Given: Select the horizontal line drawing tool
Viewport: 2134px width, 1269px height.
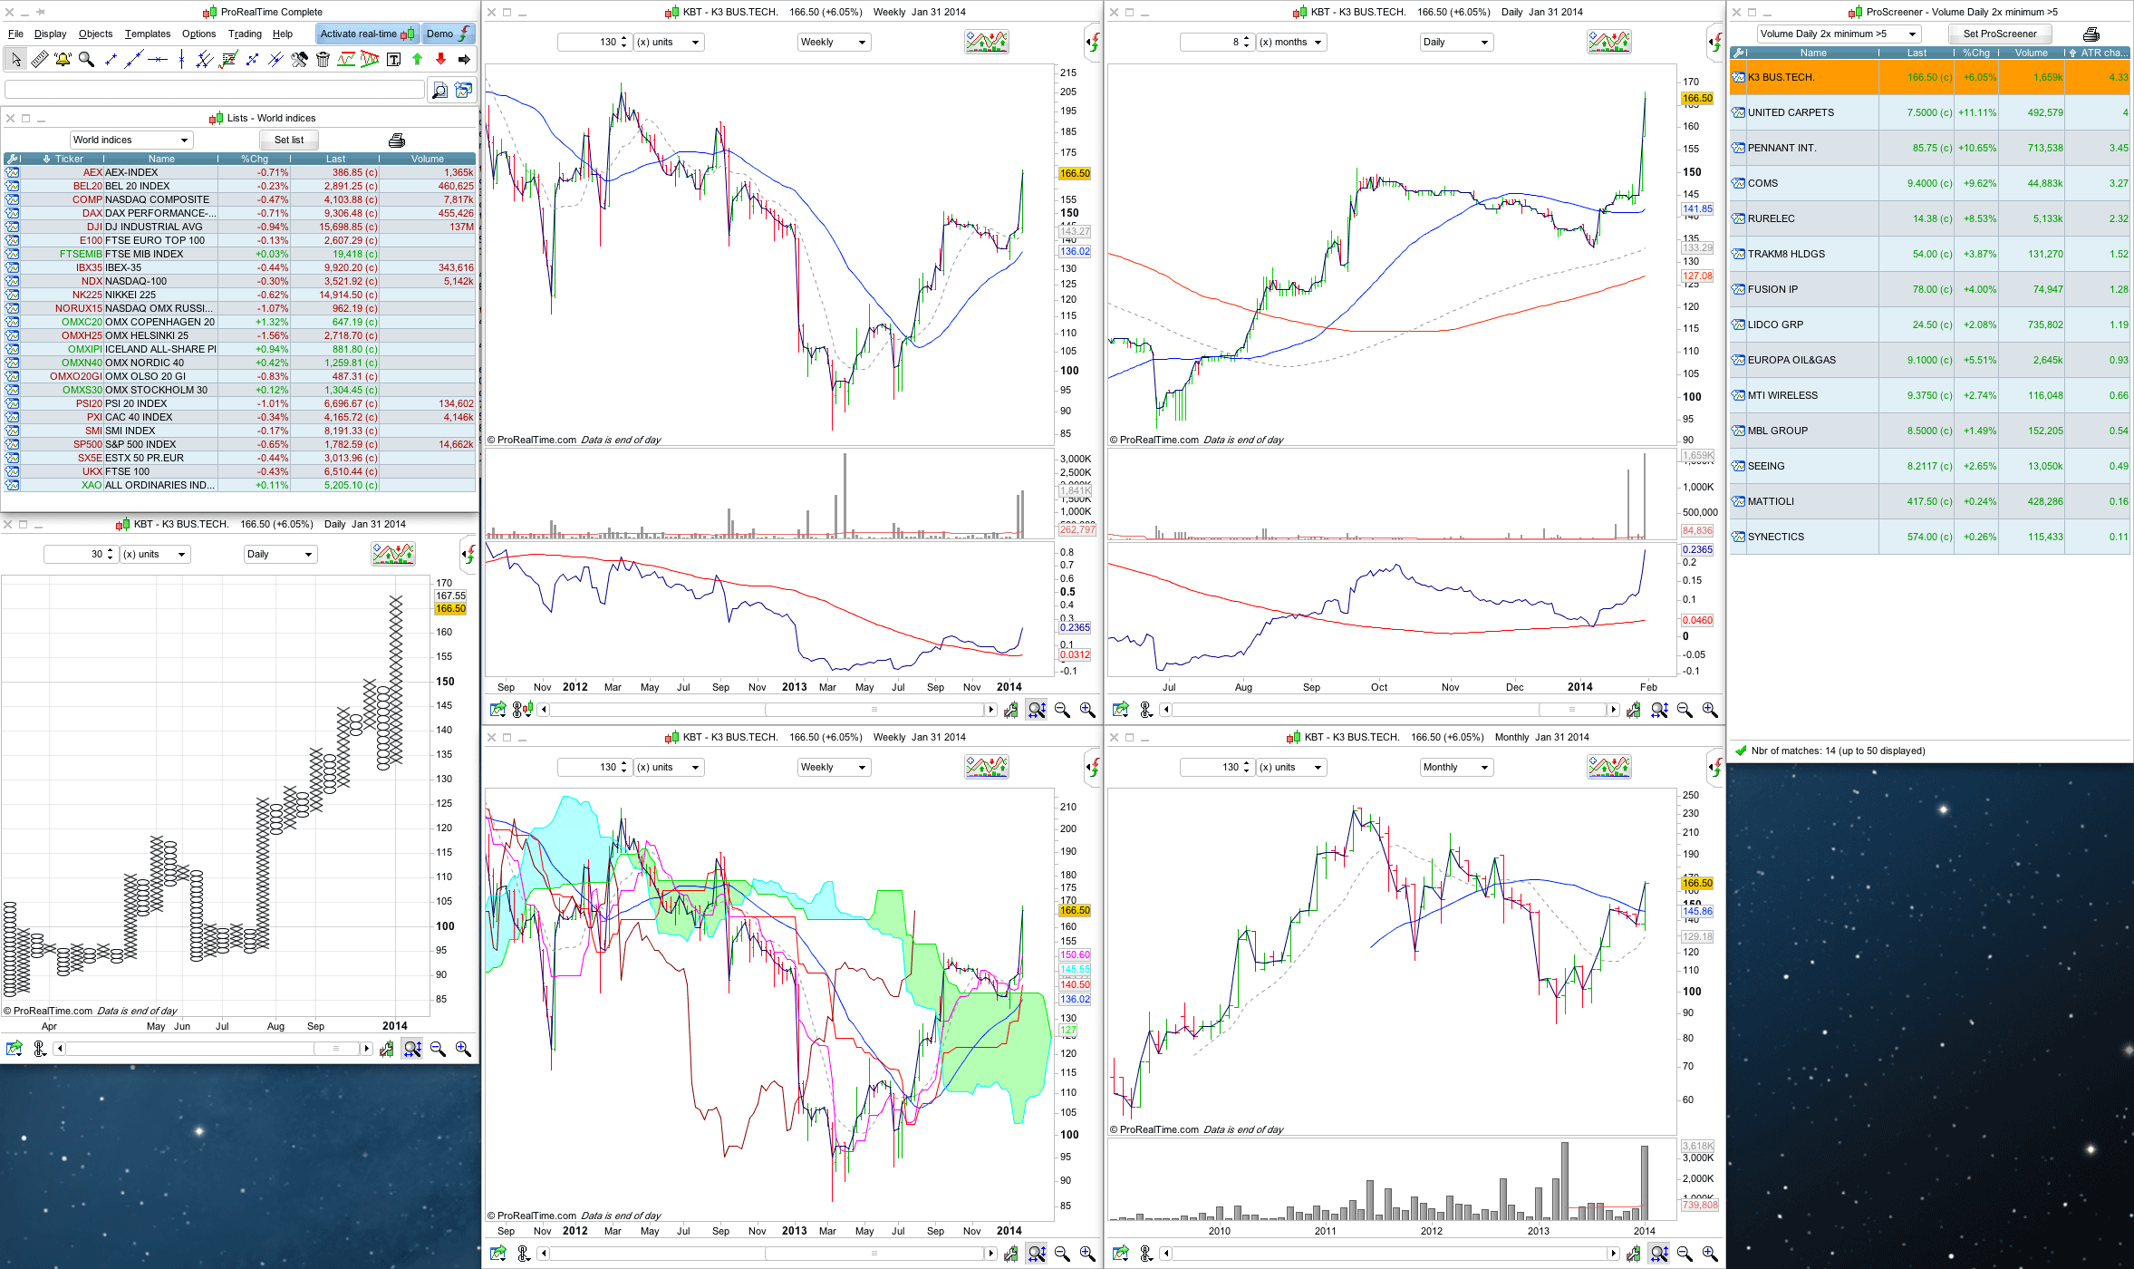Looking at the screenshot, I should 158,60.
